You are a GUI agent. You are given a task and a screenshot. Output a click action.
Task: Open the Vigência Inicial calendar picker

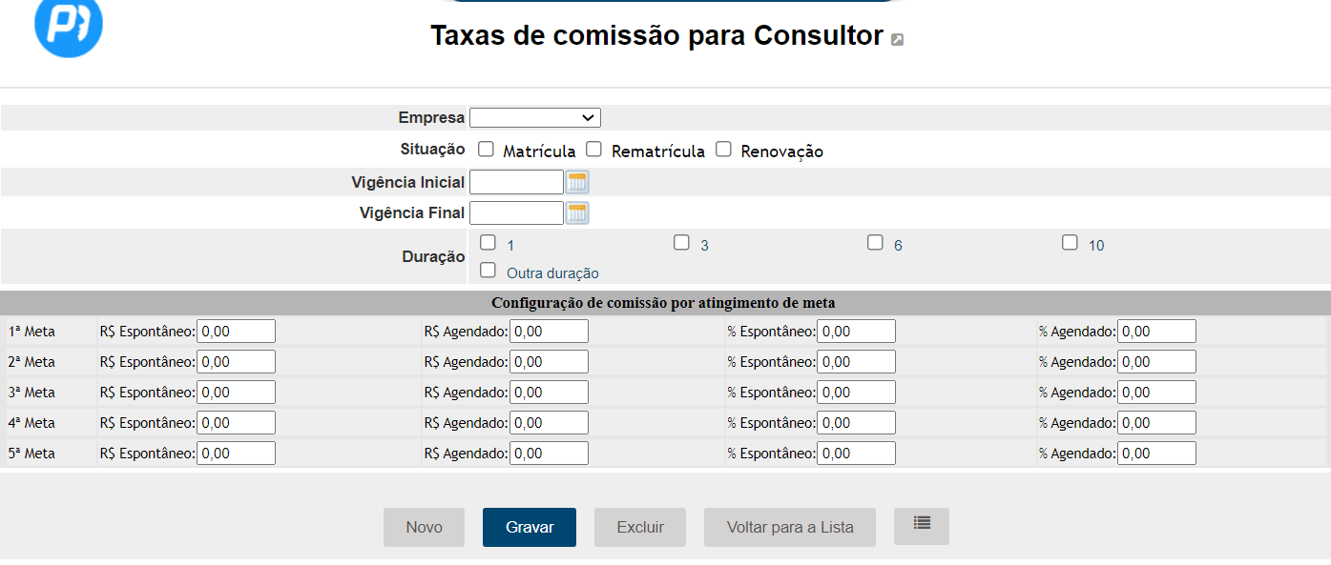(577, 182)
